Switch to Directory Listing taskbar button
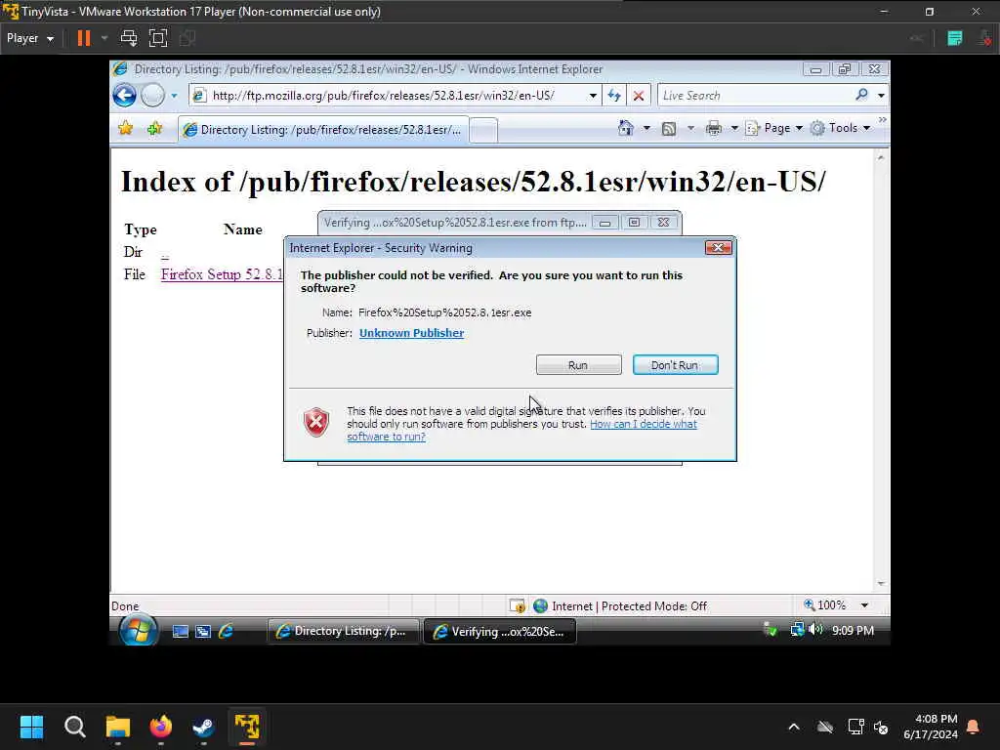Image resolution: width=1000 pixels, height=750 pixels. [x=343, y=632]
